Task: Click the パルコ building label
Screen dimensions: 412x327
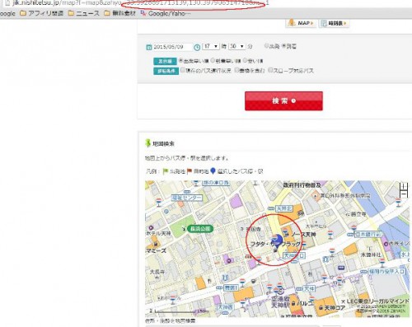Action: 306,303
